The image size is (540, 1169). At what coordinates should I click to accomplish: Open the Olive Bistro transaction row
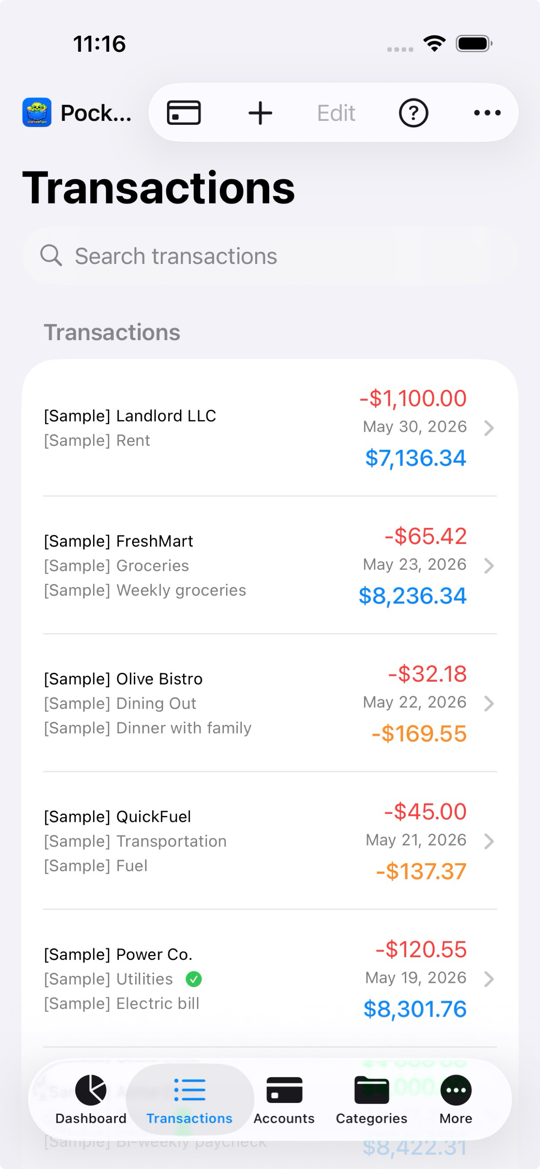270,703
